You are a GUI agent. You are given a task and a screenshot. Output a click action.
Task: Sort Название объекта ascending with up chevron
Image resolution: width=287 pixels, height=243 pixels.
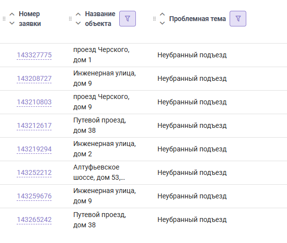click(78, 14)
